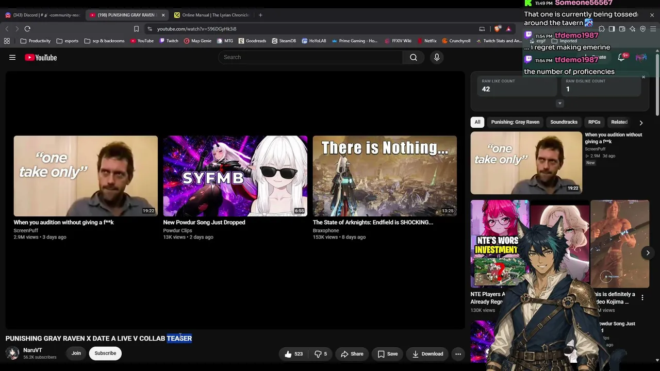The width and height of the screenshot is (660, 371).
Task: Show more filter chips with right arrow
Action: coord(641,123)
